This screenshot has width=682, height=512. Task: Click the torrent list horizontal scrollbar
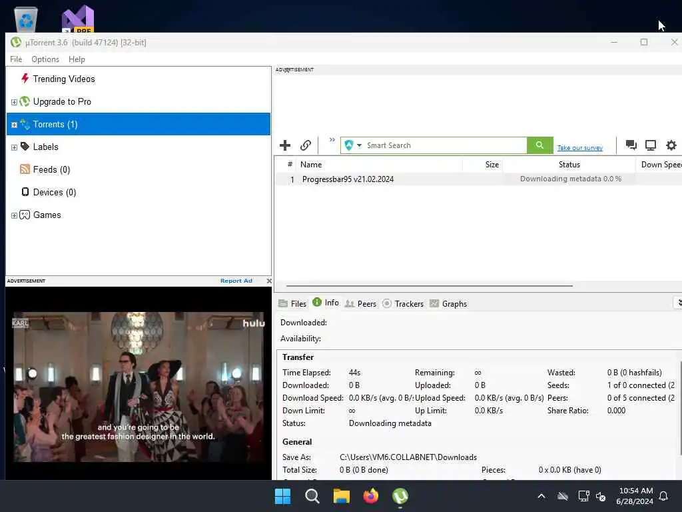pyautogui.click(x=430, y=286)
